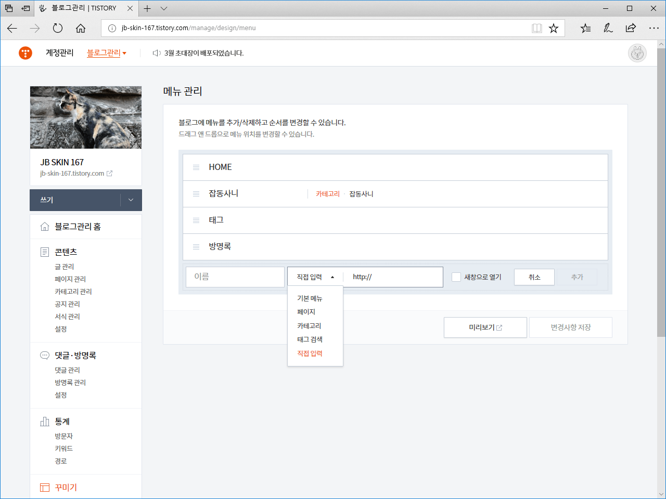Open 키워드 statistics in sidebar
This screenshot has height=499, width=666.
click(64, 449)
